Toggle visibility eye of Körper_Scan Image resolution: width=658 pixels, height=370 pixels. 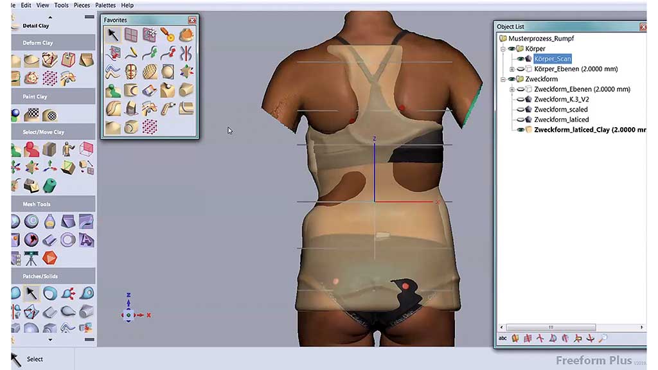coord(520,59)
